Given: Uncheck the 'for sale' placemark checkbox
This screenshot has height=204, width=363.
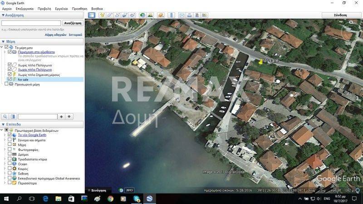Looking at the screenshot, I should point(10,79).
